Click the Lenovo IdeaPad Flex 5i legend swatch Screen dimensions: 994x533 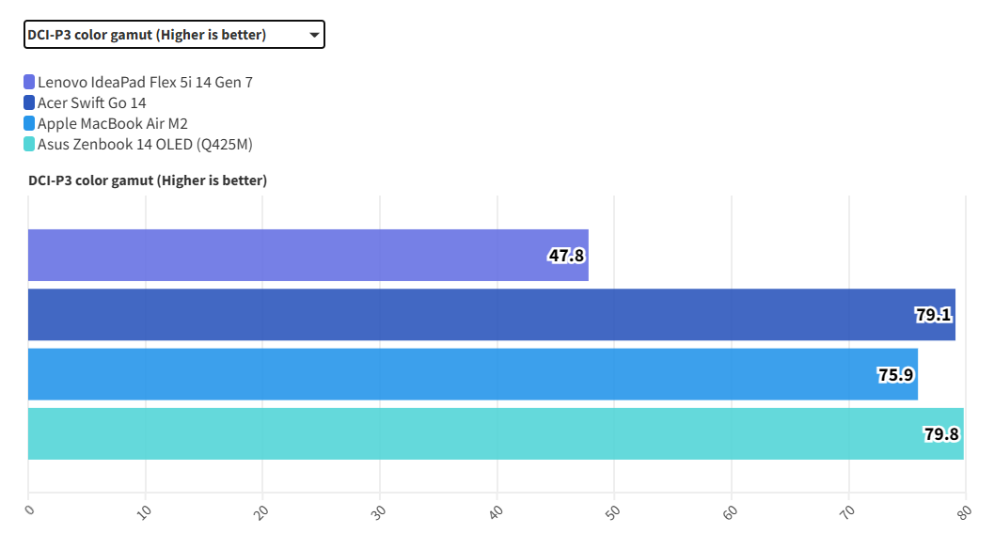click(29, 82)
